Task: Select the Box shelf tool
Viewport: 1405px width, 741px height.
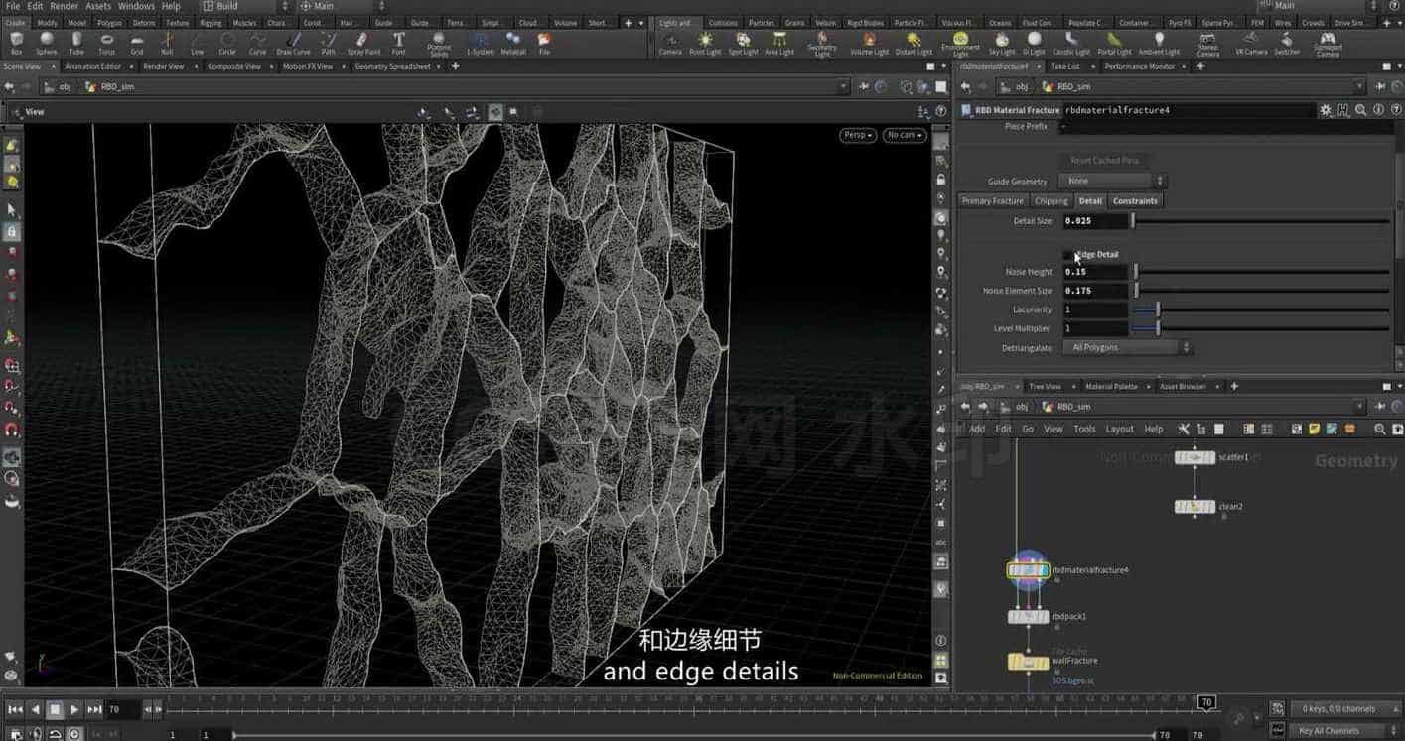Action: tap(16, 43)
